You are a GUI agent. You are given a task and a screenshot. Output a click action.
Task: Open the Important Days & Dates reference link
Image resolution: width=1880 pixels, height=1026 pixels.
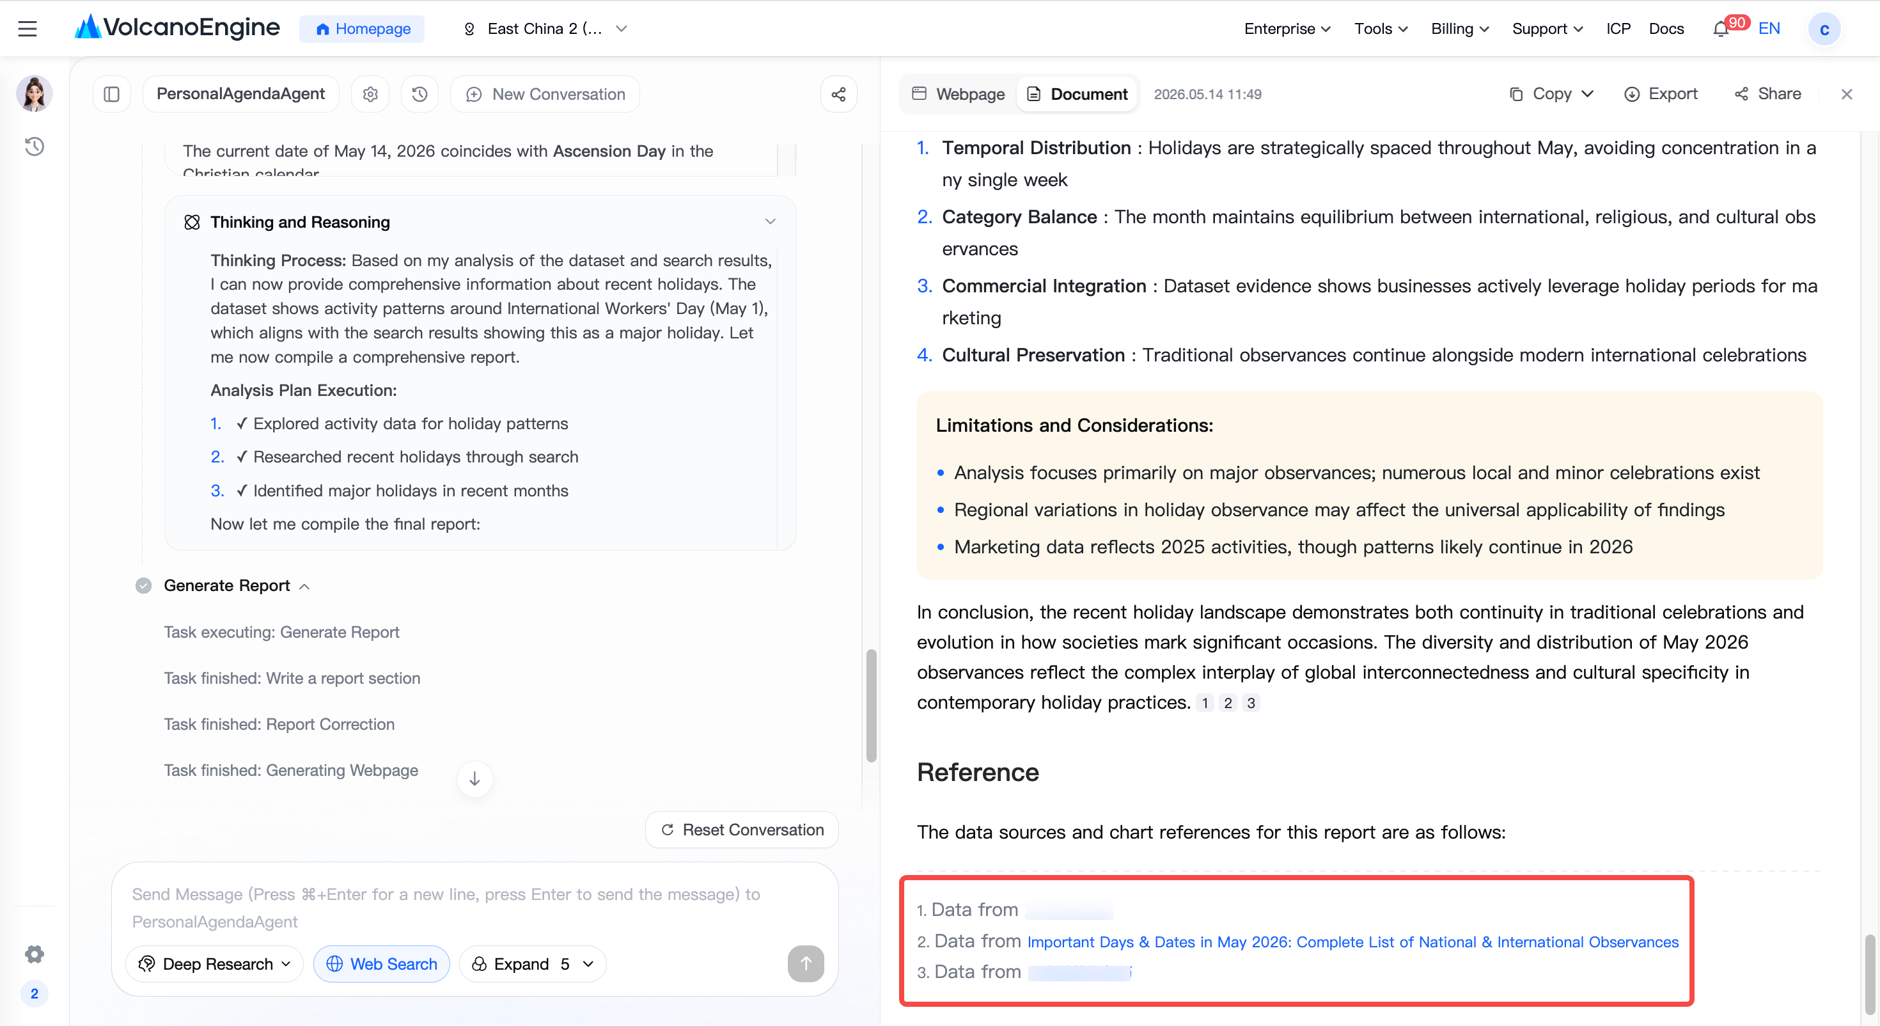tap(1352, 942)
